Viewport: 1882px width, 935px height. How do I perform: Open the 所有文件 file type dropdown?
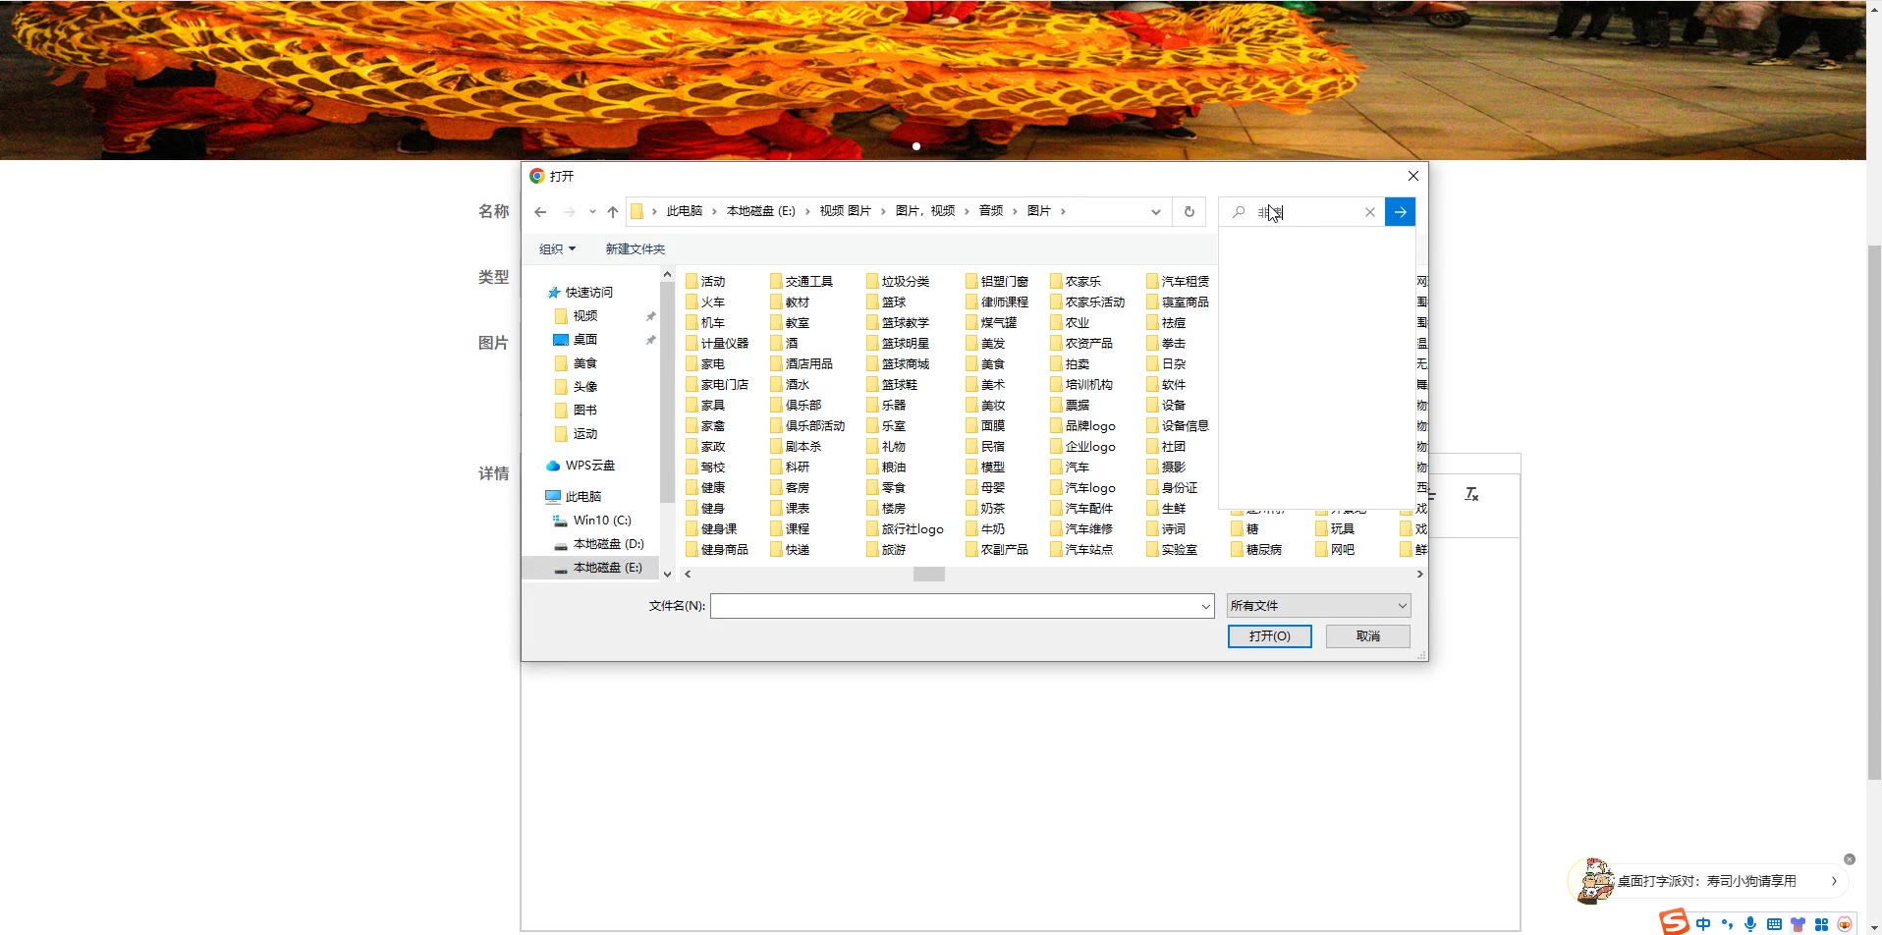[x=1318, y=606]
